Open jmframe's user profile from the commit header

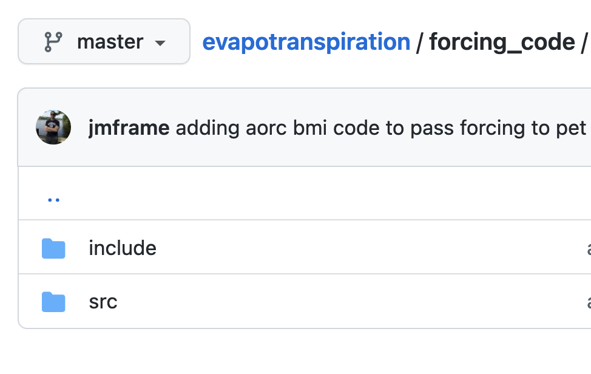click(129, 127)
